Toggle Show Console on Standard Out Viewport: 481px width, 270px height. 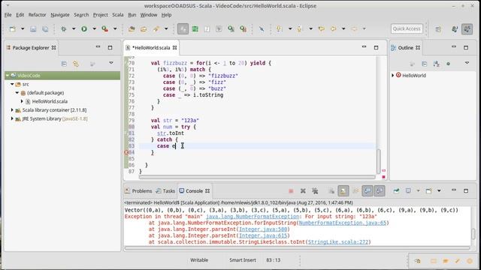368,191
